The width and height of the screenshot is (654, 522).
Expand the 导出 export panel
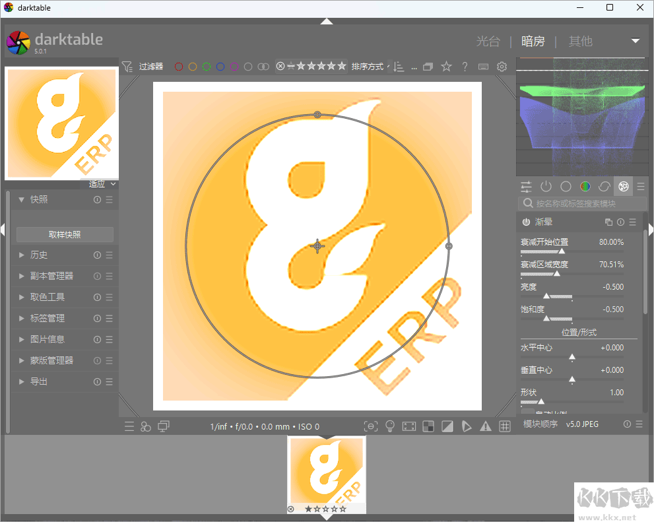pyautogui.click(x=21, y=381)
